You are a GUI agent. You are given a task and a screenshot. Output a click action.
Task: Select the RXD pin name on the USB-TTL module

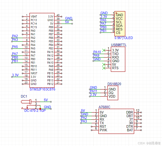pos(115,57)
